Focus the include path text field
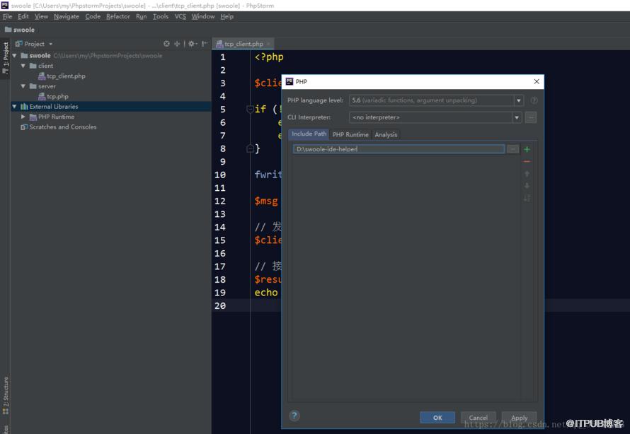630x434 pixels. tap(399, 149)
